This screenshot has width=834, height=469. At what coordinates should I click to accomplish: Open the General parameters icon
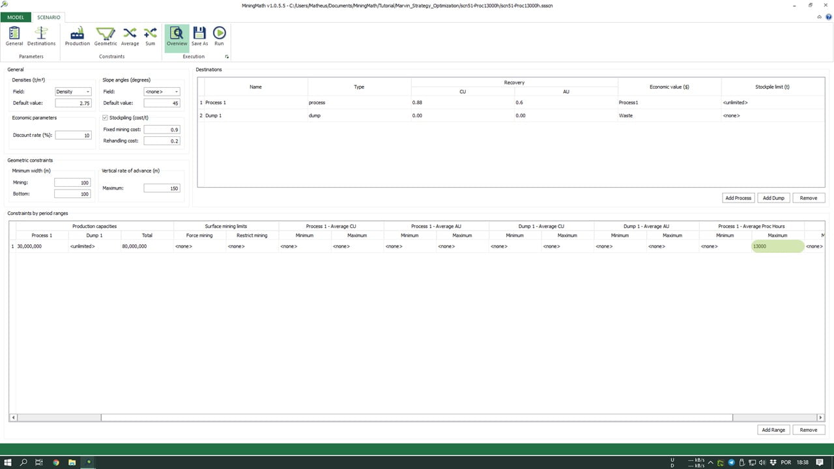(14, 36)
